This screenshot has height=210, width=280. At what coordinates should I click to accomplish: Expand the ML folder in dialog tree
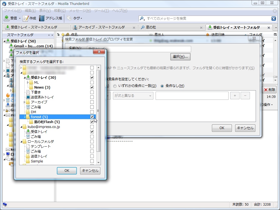click(x=28, y=83)
